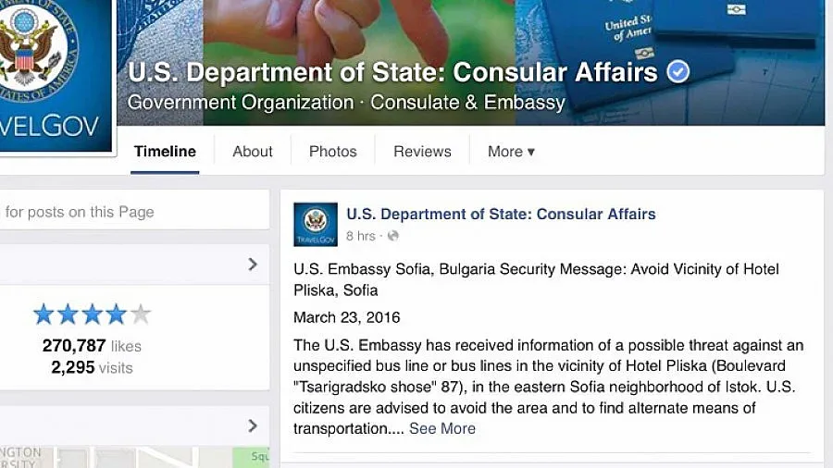Switch to the Timeline tab
Screen dimensions: 833x468
tap(165, 152)
